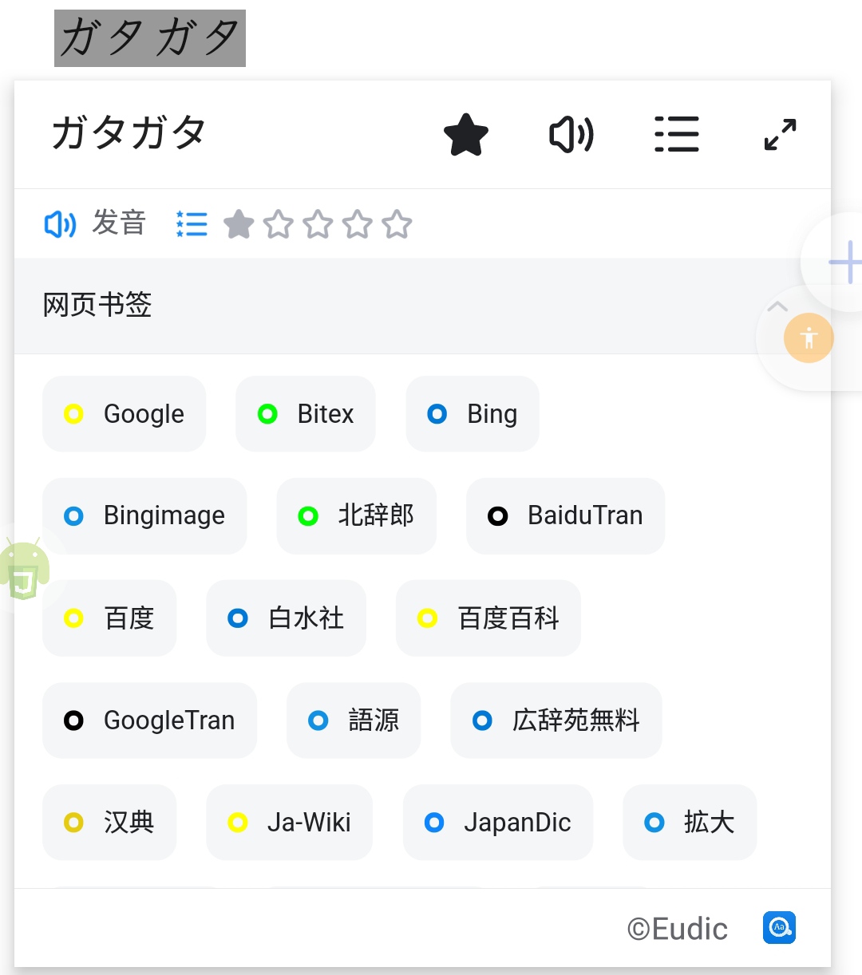Open the list menu icon in header

(677, 134)
